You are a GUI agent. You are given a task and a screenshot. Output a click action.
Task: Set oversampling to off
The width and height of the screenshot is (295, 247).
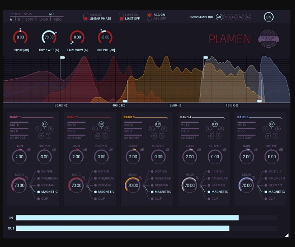point(219,17)
